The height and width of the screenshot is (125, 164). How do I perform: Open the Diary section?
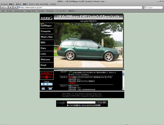47,48
